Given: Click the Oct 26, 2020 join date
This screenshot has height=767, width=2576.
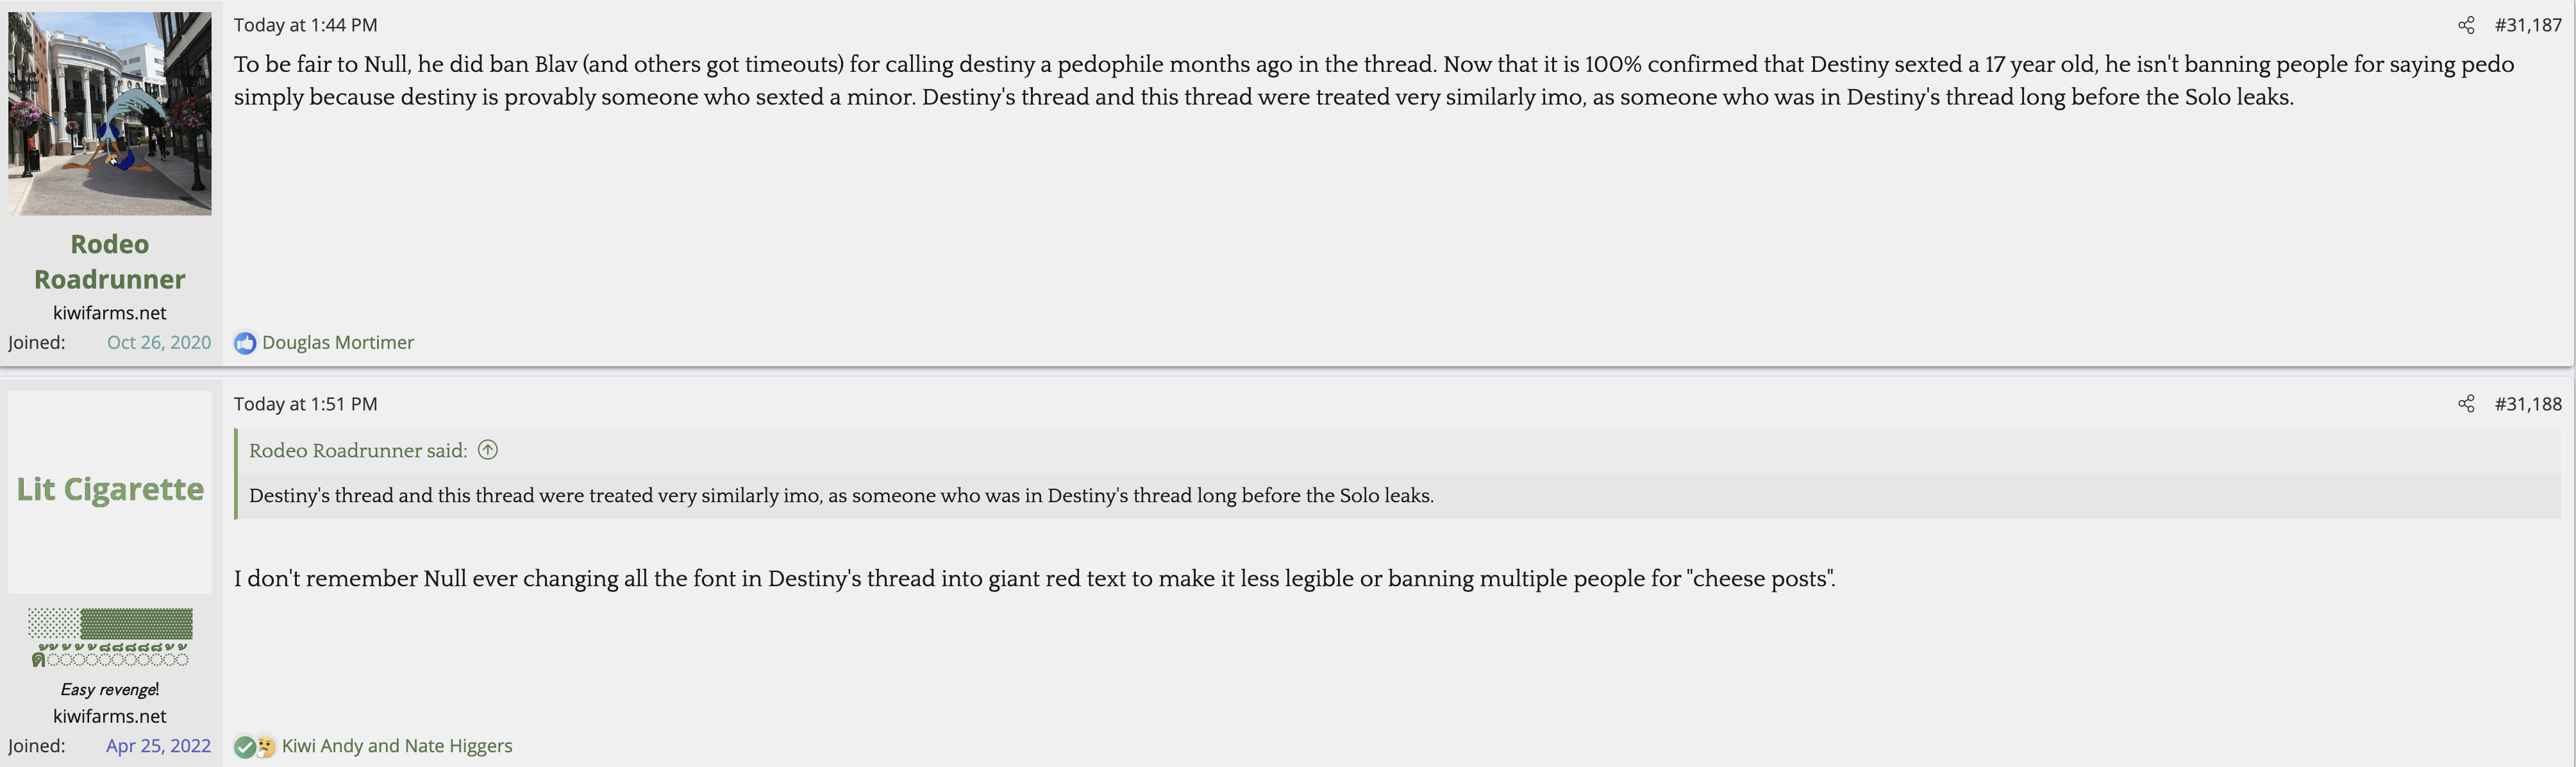Looking at the screenshot, I should click(x=159, y=343).
